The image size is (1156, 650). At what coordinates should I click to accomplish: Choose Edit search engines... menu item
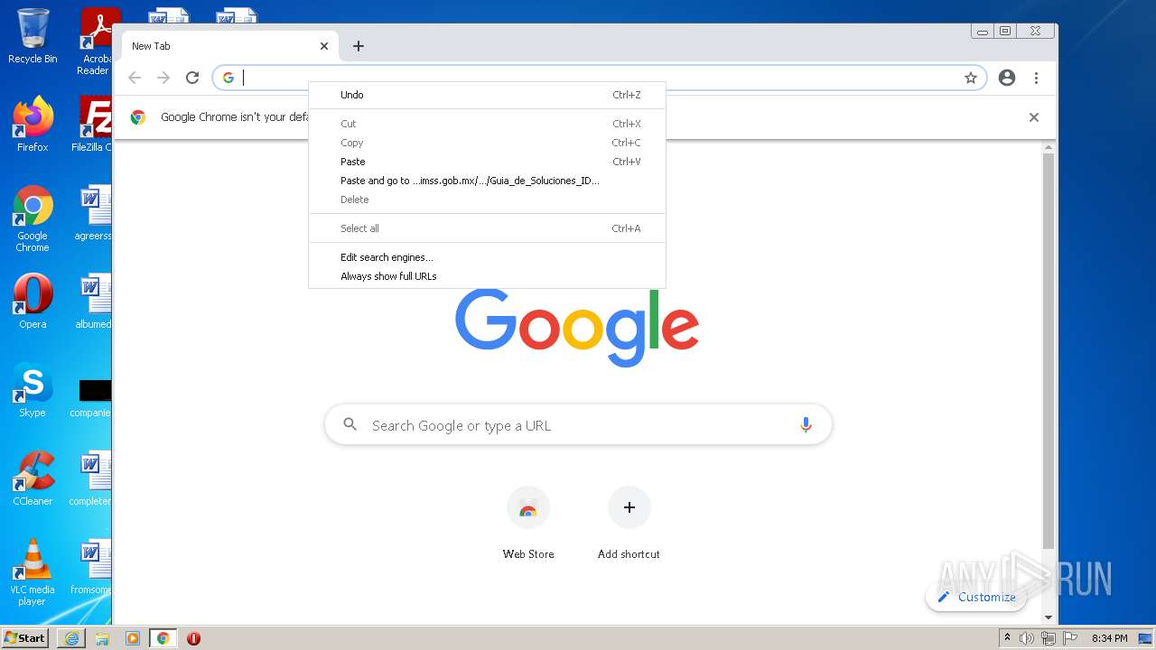[488, 257]
